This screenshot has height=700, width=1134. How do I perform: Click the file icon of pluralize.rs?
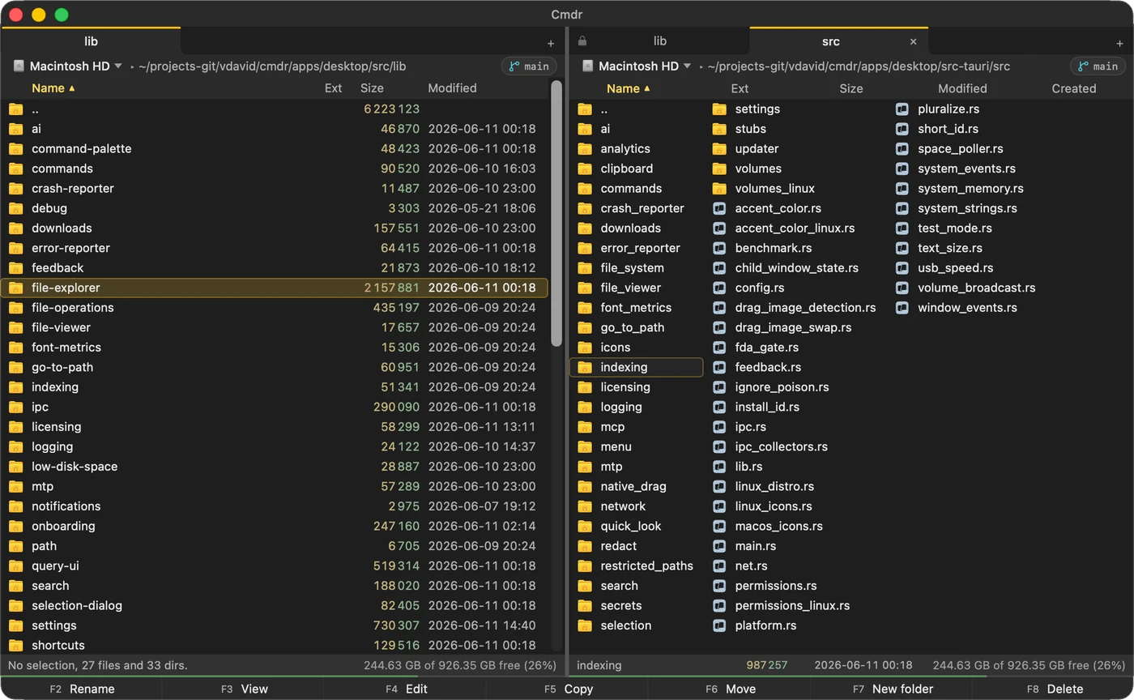click(902, 109)
